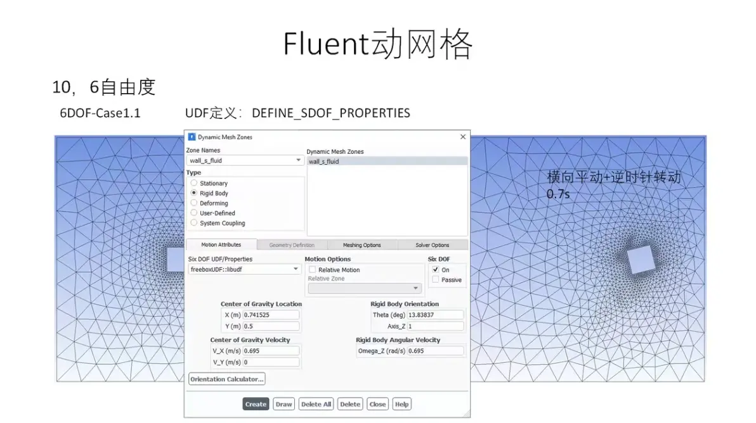Choose User-Defined zone type
Screen dimensions: 756x423
coord(194,213)
